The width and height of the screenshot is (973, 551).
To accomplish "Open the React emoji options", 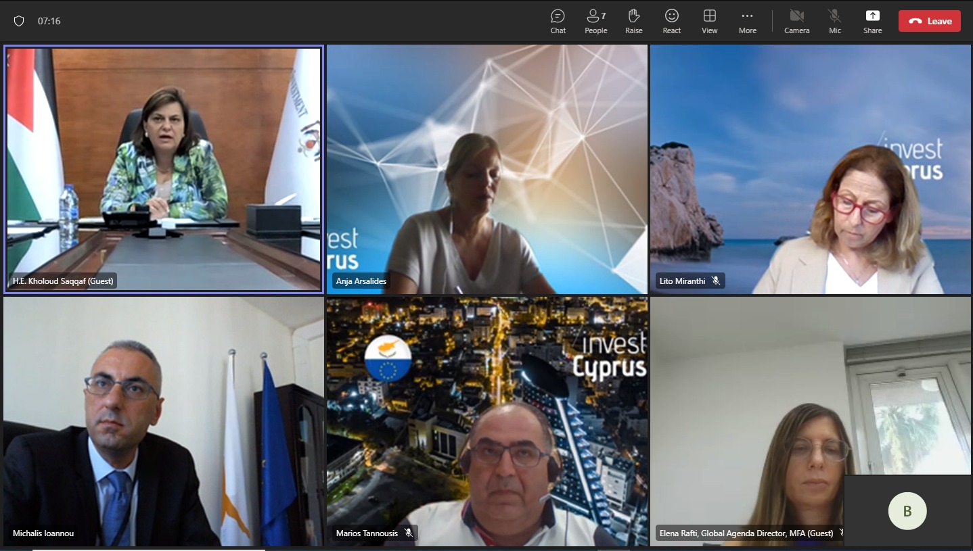I will [671, 21].
